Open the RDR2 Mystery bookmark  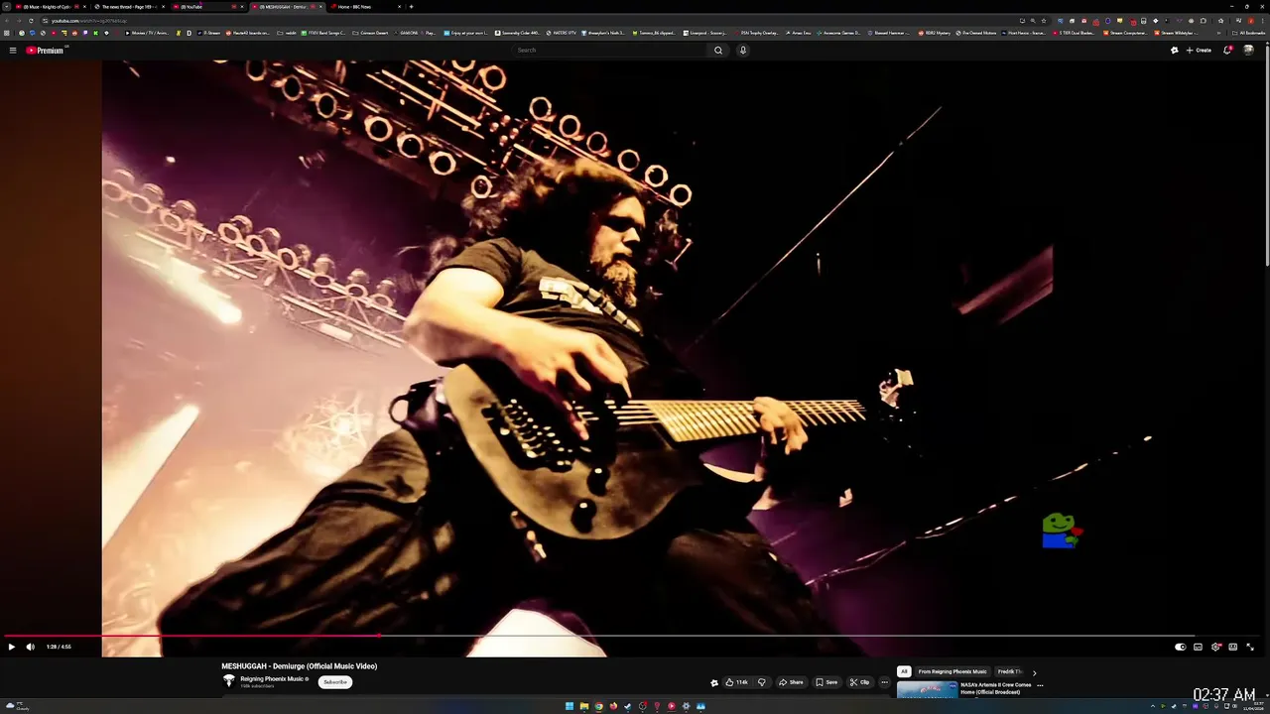coord(935,33)
